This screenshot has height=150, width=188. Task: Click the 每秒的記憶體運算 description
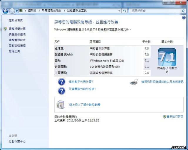point(101,54)
